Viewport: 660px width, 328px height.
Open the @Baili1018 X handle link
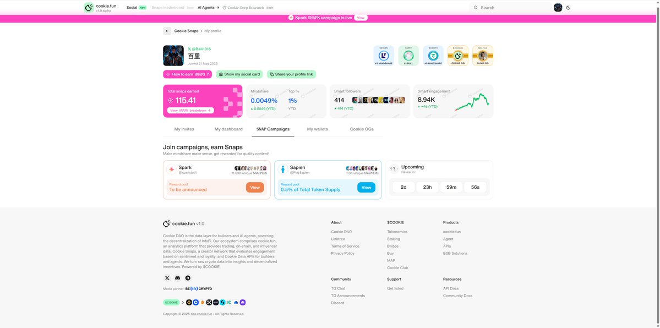(x=199, y=49)
